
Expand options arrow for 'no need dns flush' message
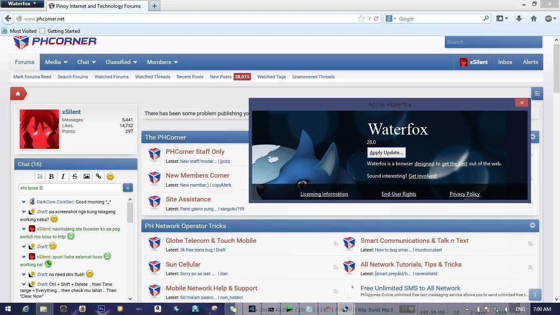click(x=24, y=274)
